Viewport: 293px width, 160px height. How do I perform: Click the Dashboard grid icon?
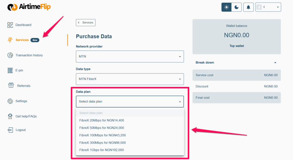tap(10, 25)
